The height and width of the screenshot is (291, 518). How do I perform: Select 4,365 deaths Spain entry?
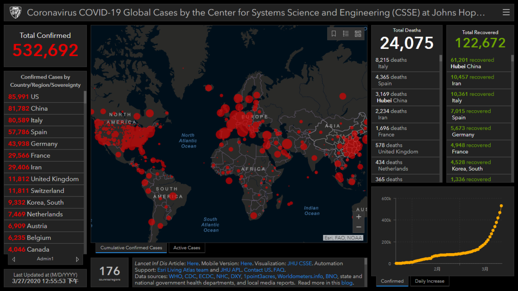click(405, 80)
